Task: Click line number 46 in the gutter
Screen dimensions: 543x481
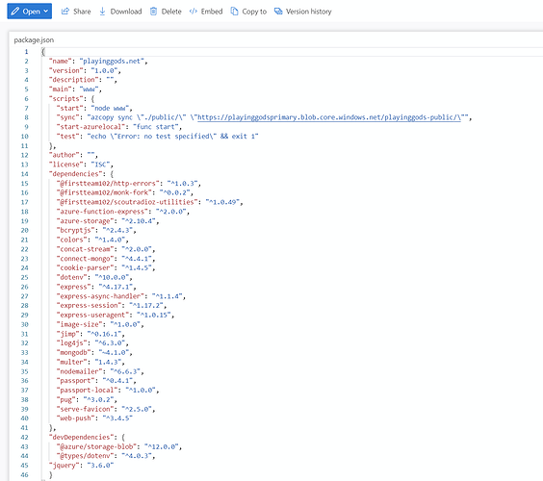Action: 24,475
